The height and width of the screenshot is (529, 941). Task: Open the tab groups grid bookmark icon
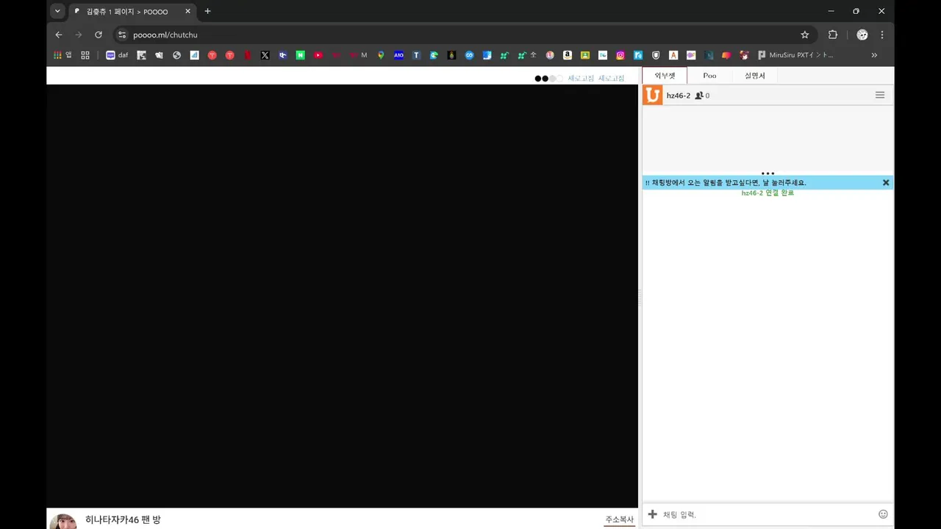coord(85,55)
